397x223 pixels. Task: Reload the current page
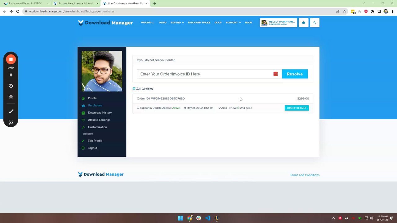pos(18,11)
